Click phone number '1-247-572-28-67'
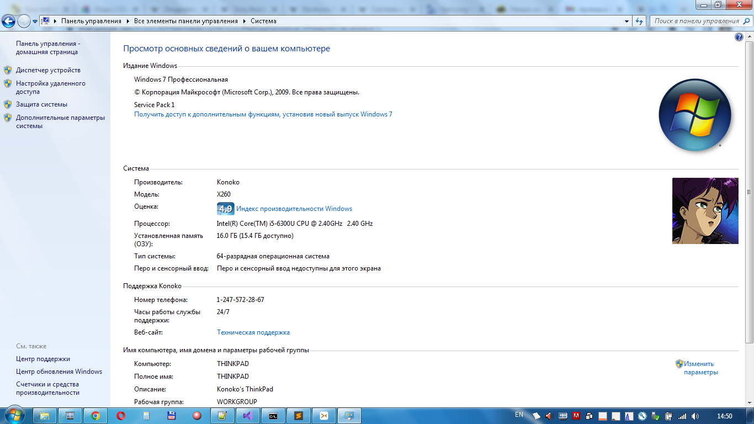 tap(241, 300)
